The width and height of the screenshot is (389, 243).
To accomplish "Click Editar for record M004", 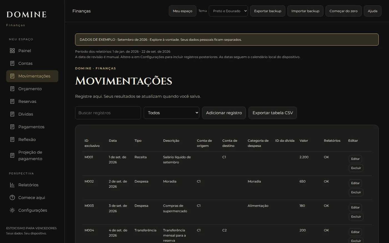I will [x=355, y=232].
